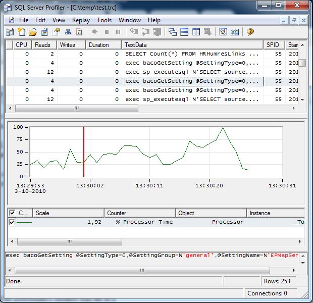Open Help with the question mark icon
This screenshot has height=303, width=313.
pos(250,32)
